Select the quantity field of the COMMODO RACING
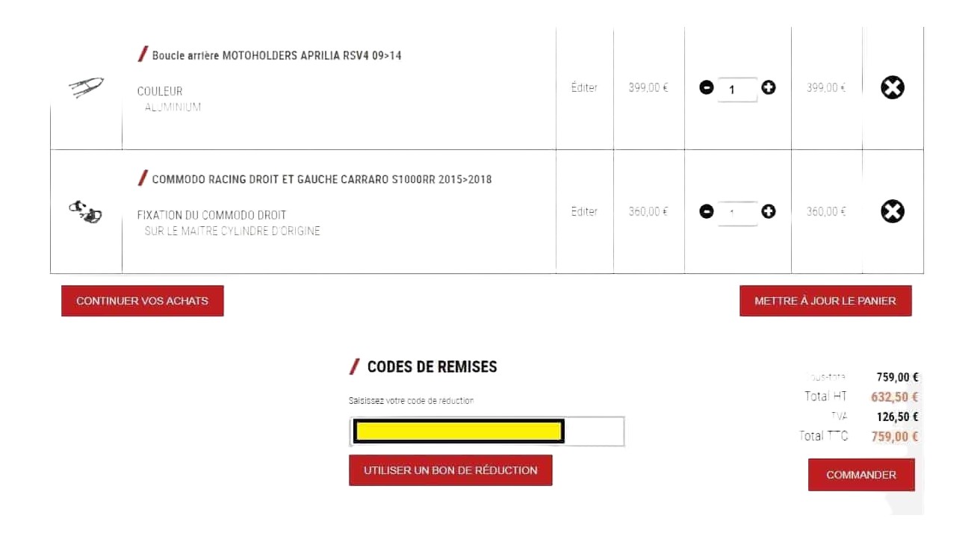This screenshot has height=542, width=977. tap(736, 212)
